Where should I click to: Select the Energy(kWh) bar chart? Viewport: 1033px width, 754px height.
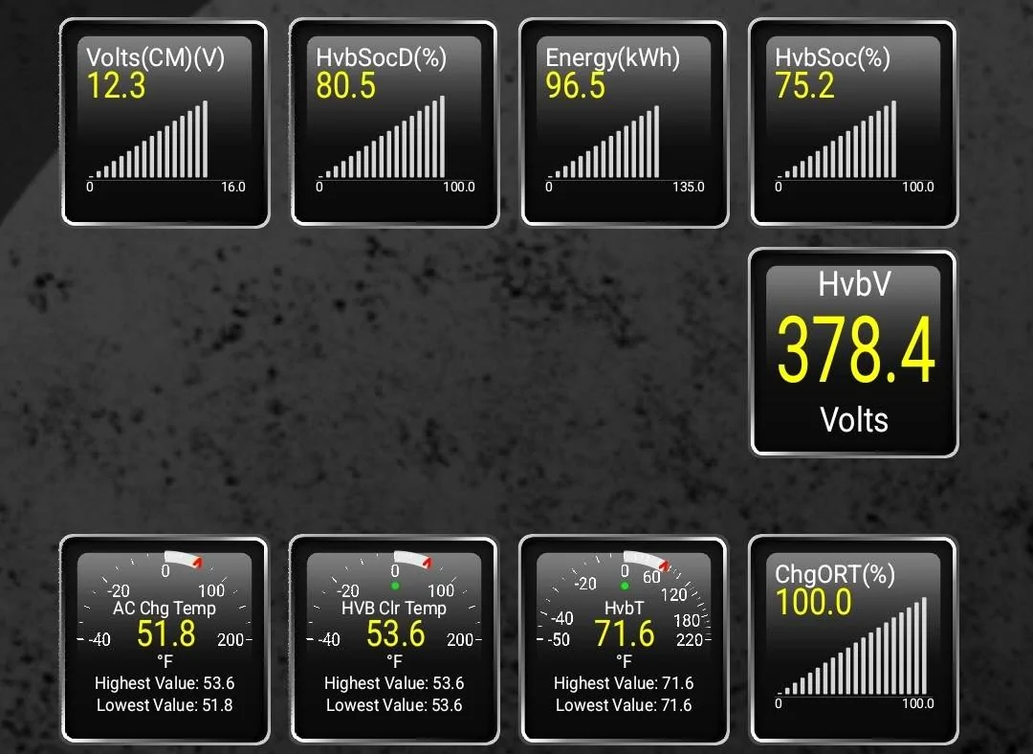[x=624, y=122]
